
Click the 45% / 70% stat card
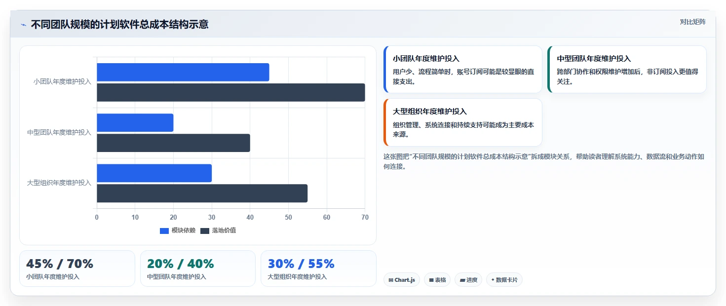pyautogui.click(x=77, y=268)
